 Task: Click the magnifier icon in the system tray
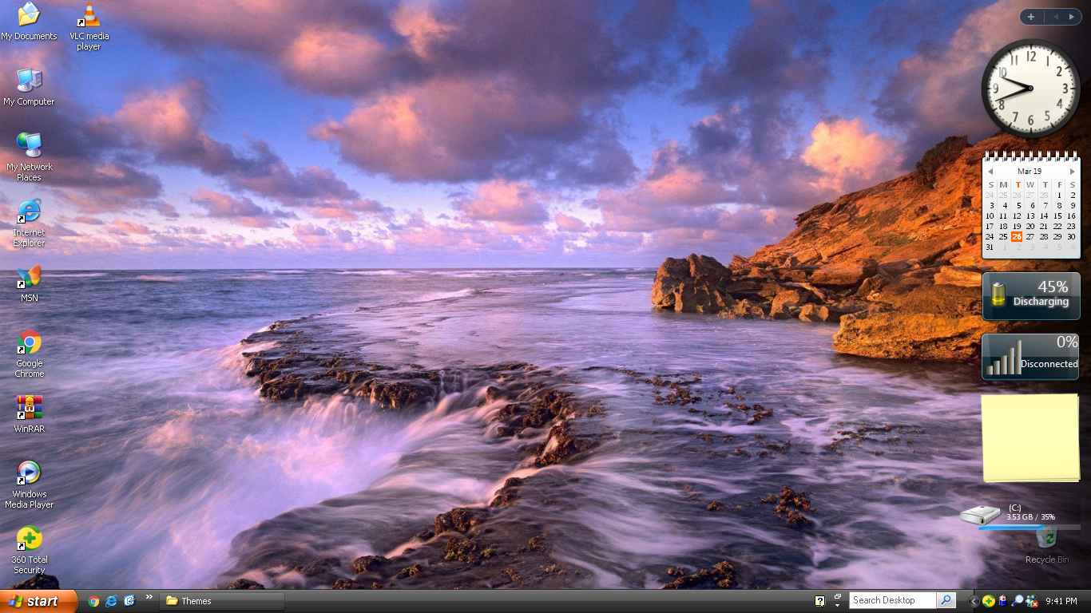[x=1018, y=601]
